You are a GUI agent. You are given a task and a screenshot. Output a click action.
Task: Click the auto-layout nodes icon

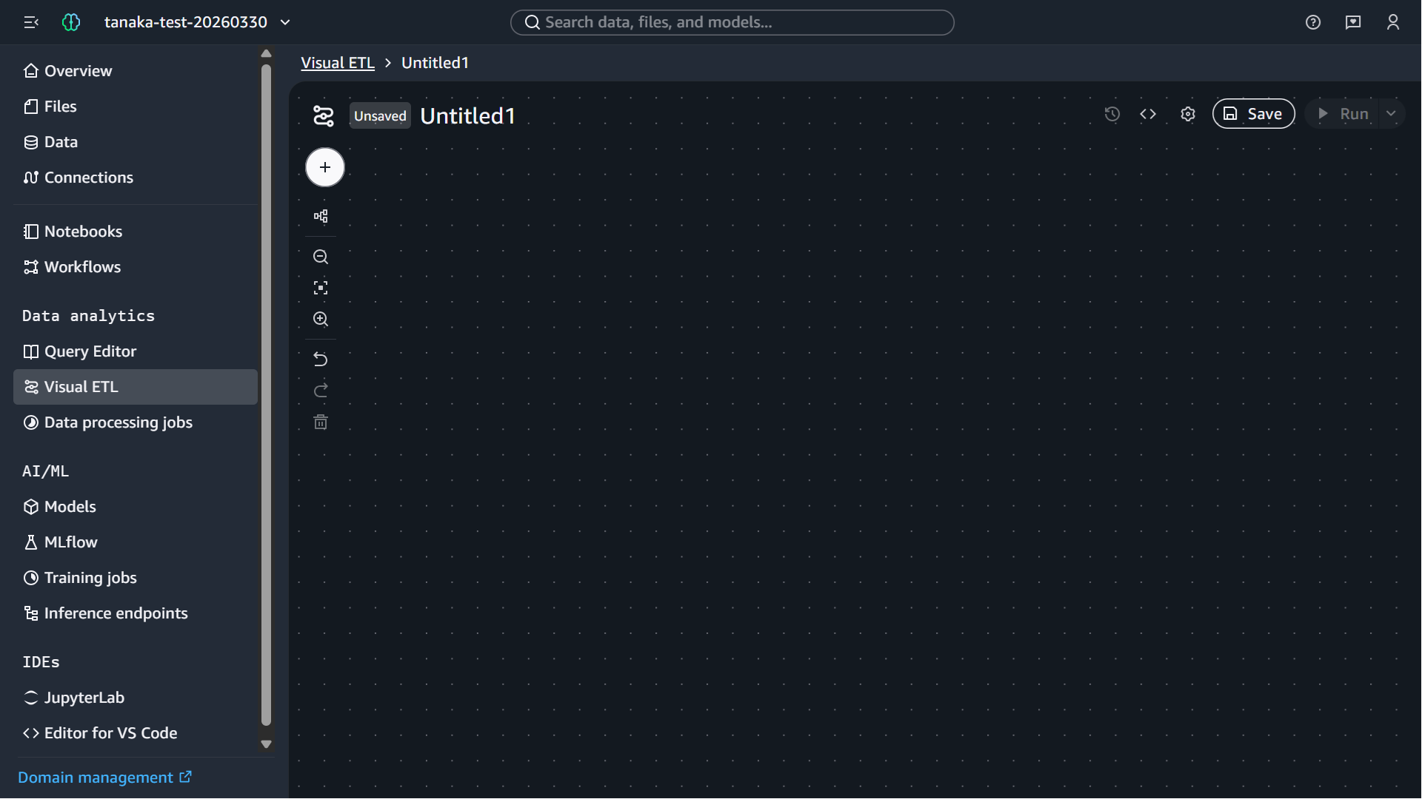tap(321, 216)
